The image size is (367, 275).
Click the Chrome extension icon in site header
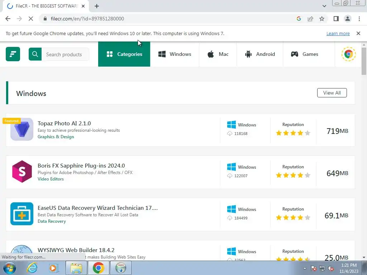coord(348,54)
